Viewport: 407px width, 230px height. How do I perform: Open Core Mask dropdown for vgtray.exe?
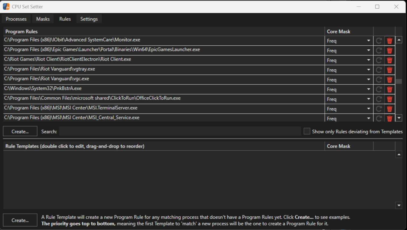pos(349,70)
